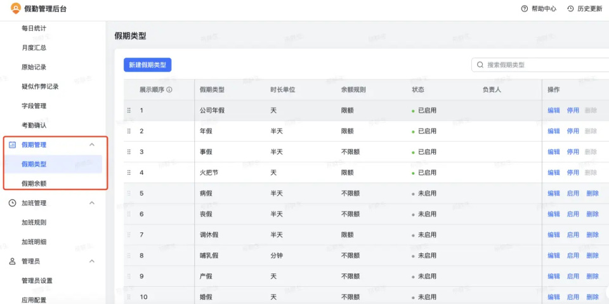Open 加班明细 in the sidebar
Image resolution: width=609 pixels, height=304 pixels.
click(34, 241)
